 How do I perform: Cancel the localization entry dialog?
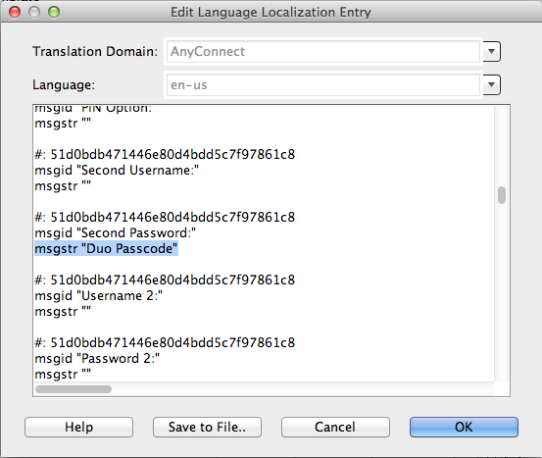335,427
